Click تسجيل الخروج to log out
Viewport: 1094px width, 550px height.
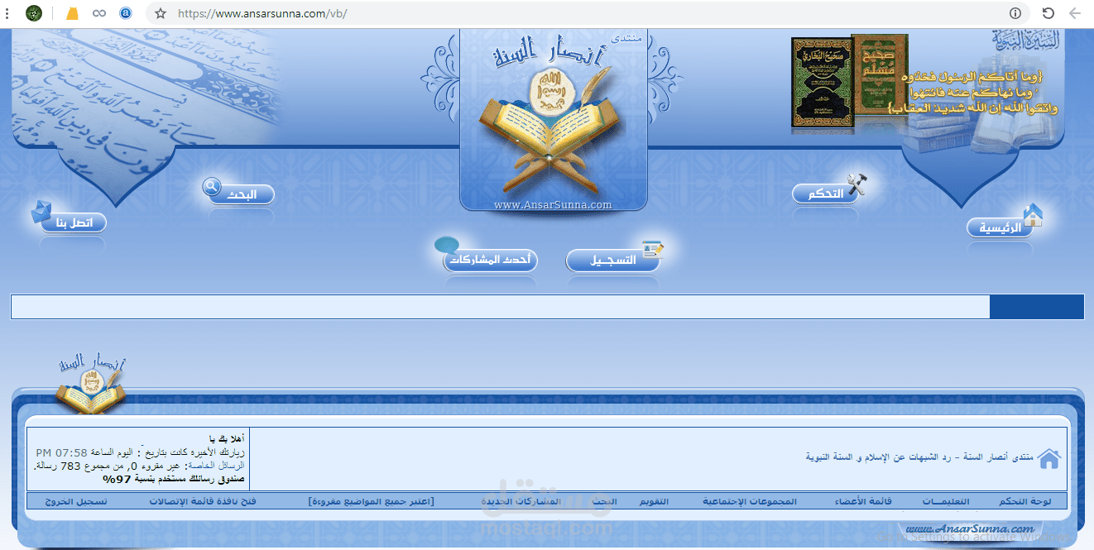click(76, 502)
